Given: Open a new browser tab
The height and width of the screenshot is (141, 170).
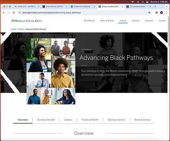Looking at the screenshot, I should 155,6.
